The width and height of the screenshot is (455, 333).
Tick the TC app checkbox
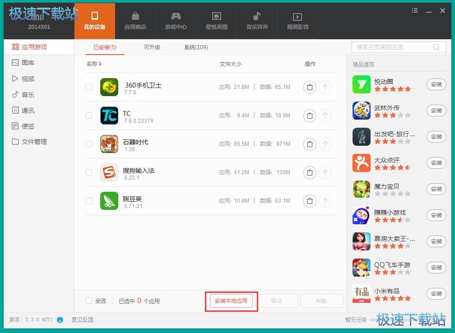coord(89,116)
